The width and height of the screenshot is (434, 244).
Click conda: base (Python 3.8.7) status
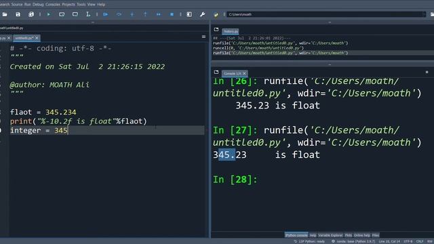point(353,241)
